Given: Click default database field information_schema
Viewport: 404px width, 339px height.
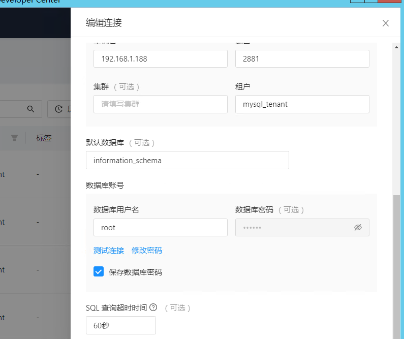Looking at the screenshot, I should 187,160.
